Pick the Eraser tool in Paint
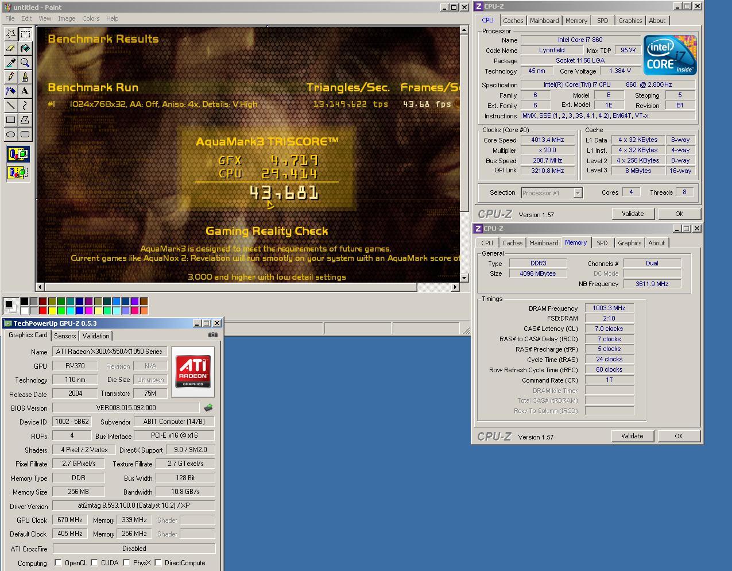 click(x=11, y=48)
